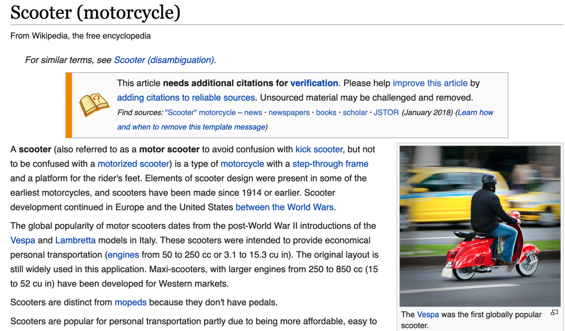Open the Lambretta article link
Screen dimensions: 565x331
[x=75, y=240]
